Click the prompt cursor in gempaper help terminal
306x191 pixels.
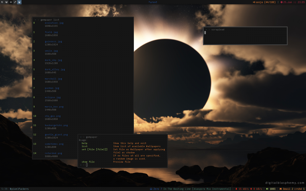[x=87, y=165]
